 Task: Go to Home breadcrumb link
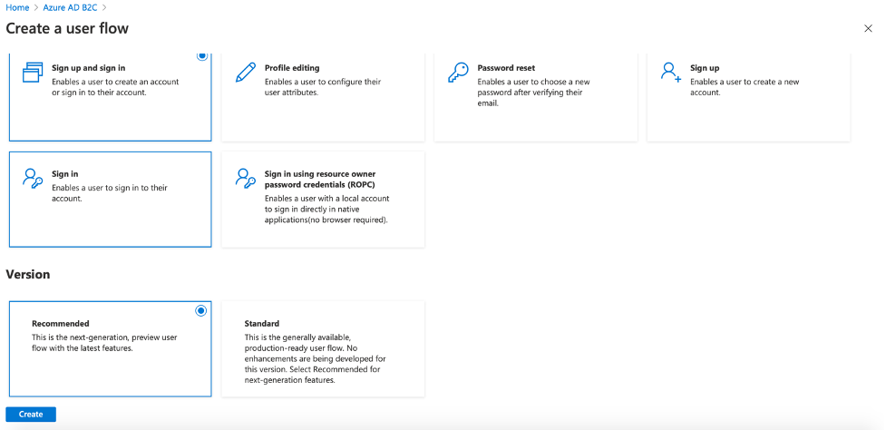17,7
